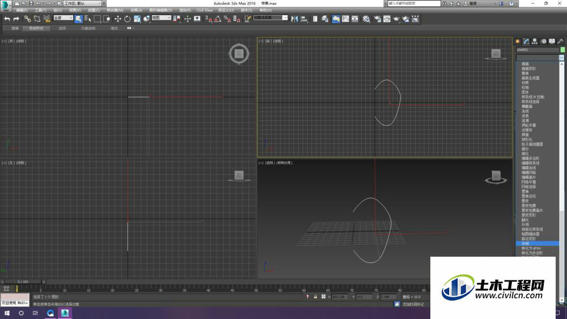The image size is (567, 319).
Task: Click the Unlink Selection tool
Action: point(37,19)
